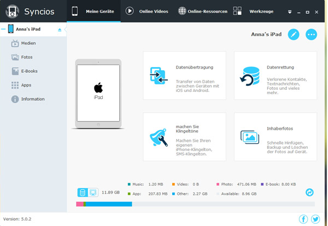This screenshot has height=226, width=328.
Task: Click the Anna's iPad heading text
Action: coord(266,34)
